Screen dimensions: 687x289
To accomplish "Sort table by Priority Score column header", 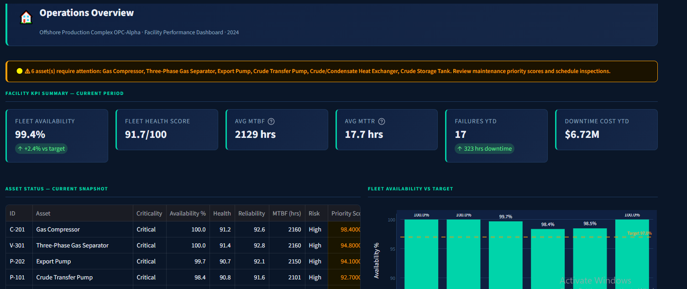I will [344, 213].
